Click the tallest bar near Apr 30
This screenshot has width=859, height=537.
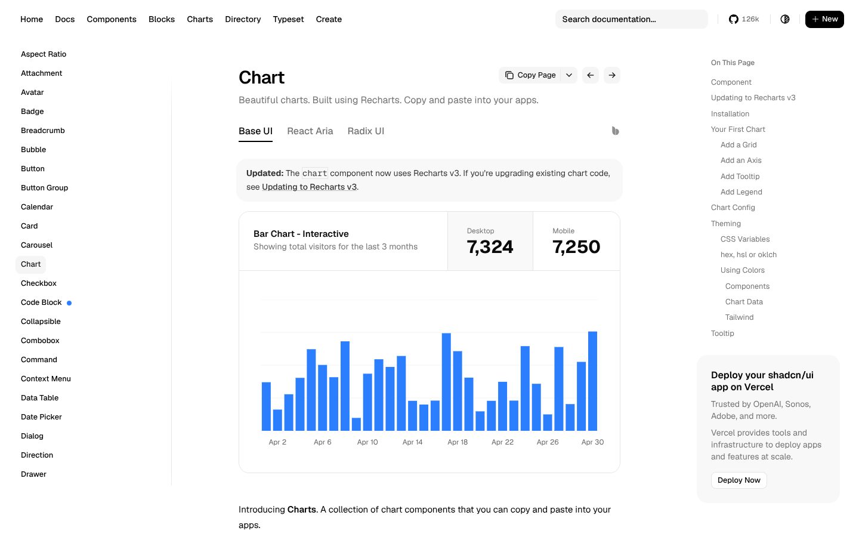[x=592, y=381]
